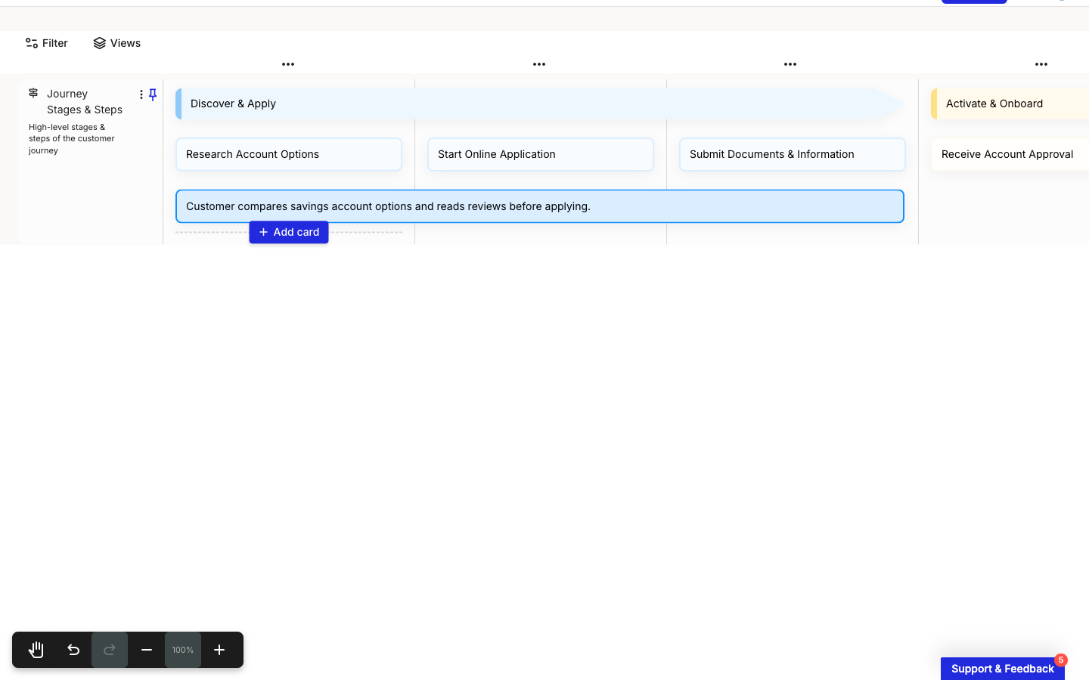
Task: Reset zoom via the 100% indicator
Action: 183,650
